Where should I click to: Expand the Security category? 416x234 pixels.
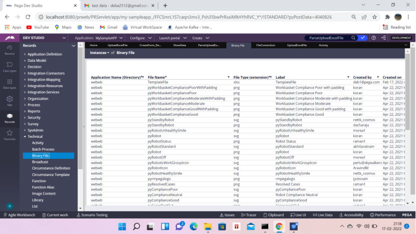25,118
